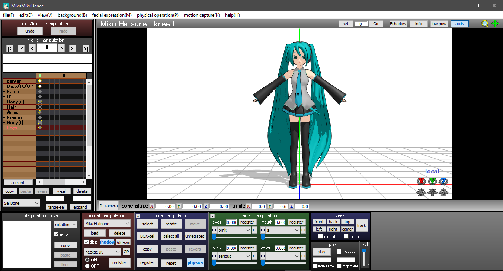Click the gray Z move axis icon
This screenshot has height=271, width=503.
pyautogui.click(x=443, y=192)
